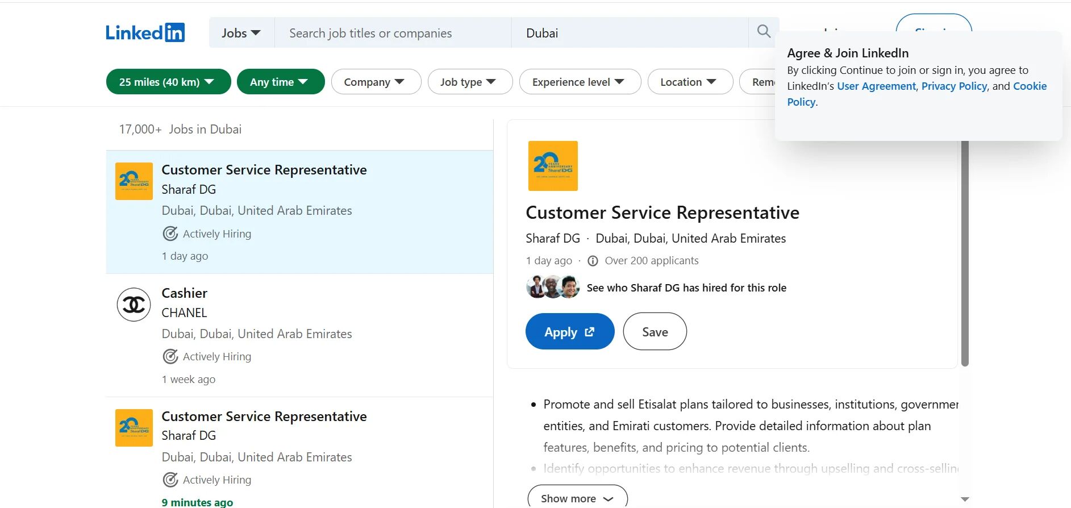
Task: Save this job posting
Action: point(655,332)
